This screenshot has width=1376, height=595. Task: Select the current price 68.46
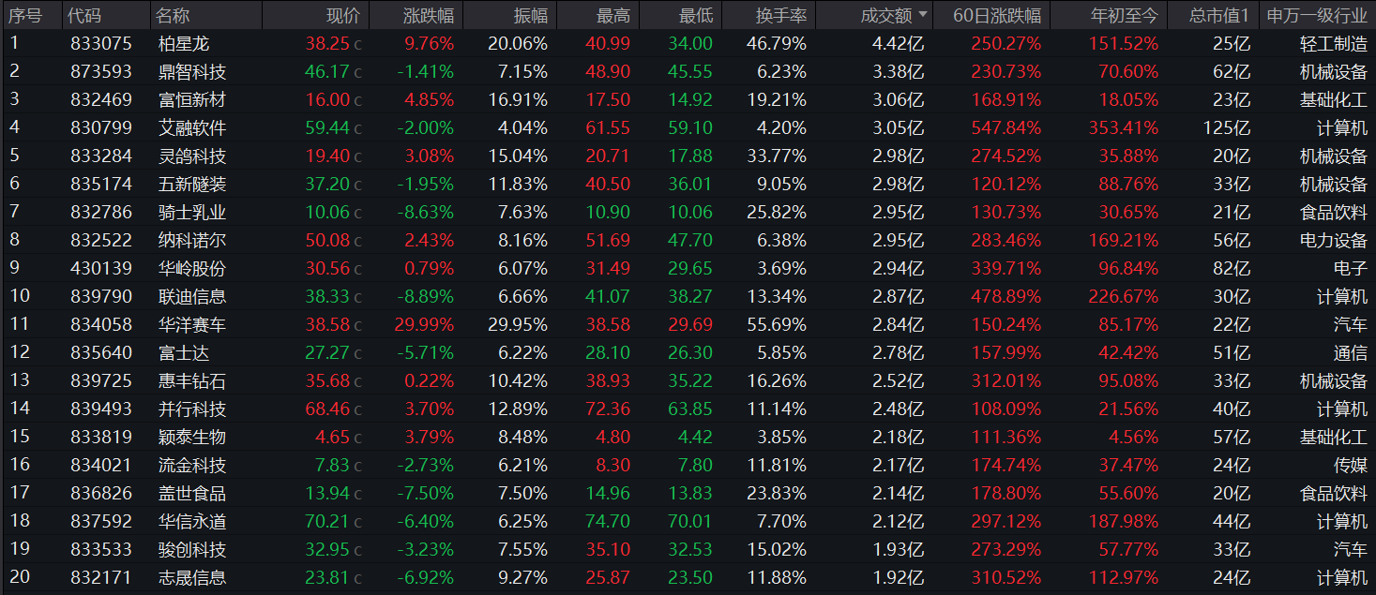coord(327,409)
